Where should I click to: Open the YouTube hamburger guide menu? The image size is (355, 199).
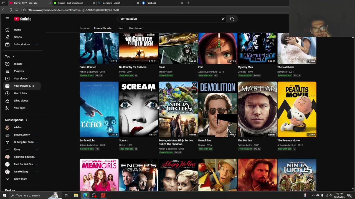(x=7, y=19)
